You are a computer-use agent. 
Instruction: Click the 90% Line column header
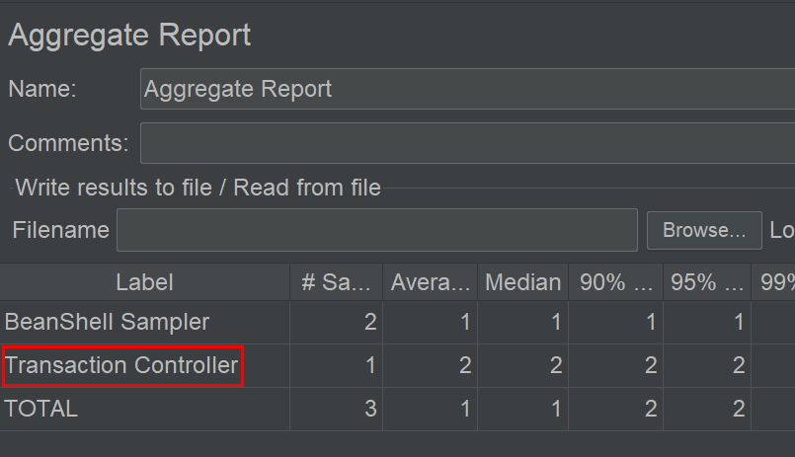(x=615, y=282)
